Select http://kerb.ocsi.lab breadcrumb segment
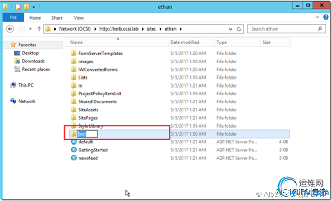This screenshot has height=201, width=332. coord(119,29)
